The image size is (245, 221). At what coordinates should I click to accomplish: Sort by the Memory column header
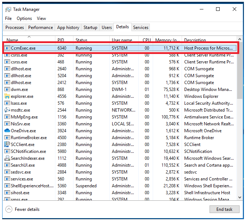point(167,39)
